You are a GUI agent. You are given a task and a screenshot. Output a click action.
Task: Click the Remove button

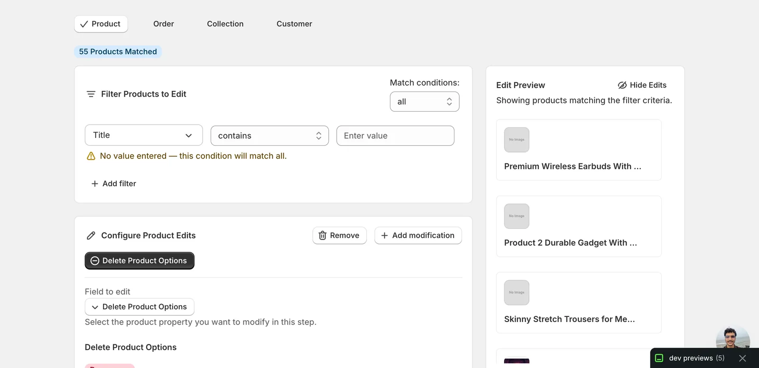coord(340,235)
